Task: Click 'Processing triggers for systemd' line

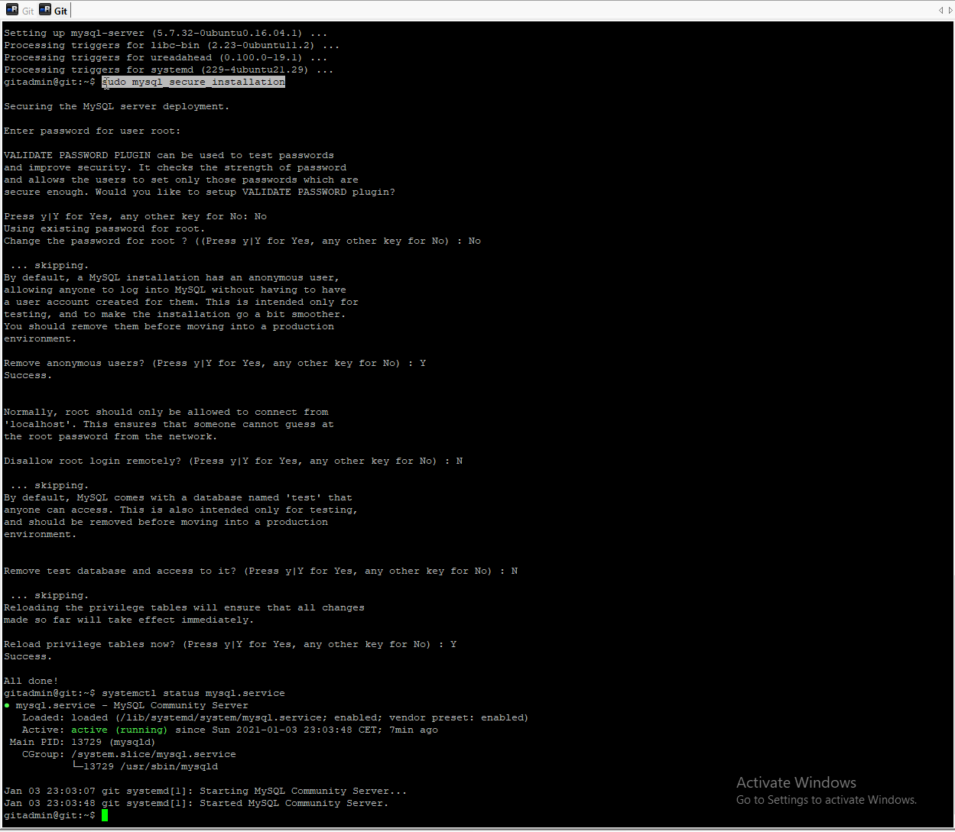Action: (x=169, y=70)
